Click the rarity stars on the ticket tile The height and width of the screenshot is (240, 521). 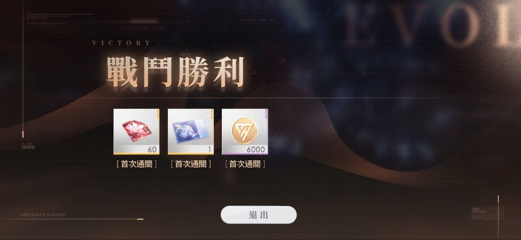click(x=212, y=114)
